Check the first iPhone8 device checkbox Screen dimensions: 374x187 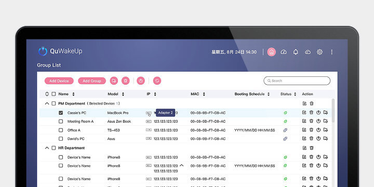pyautogui.click(x=61, y=157)
